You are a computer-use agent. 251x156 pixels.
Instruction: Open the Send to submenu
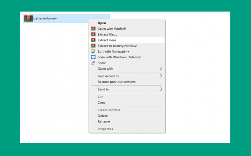[x=126, y=89]
